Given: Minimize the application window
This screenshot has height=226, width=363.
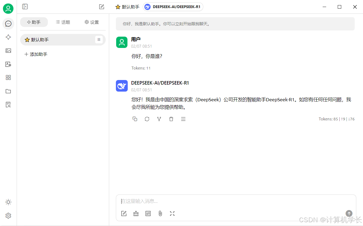Looking at the screenshot, I should click(x=325, y=7).
